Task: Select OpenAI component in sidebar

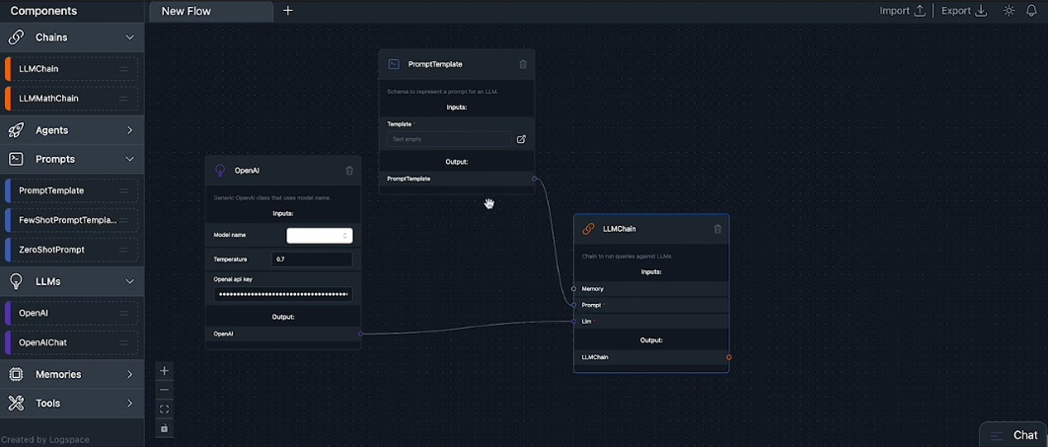Action: pos(71,313)
